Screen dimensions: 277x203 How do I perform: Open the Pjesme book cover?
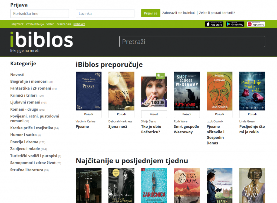click(x=88, y=91)
